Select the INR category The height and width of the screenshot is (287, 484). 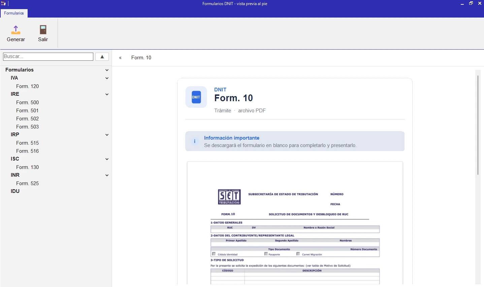click(x=15, y=175)
